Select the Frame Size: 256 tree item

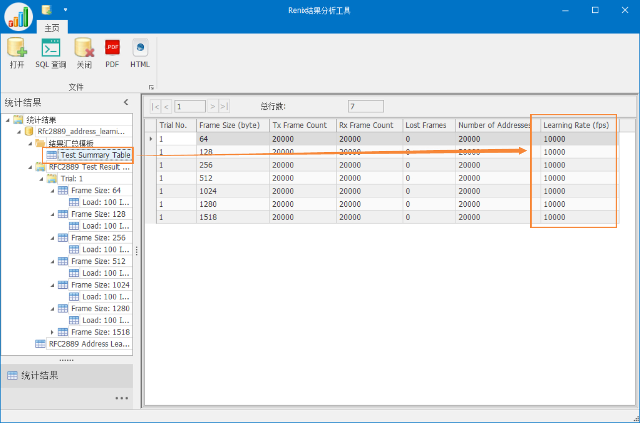(x=98, y=238)
